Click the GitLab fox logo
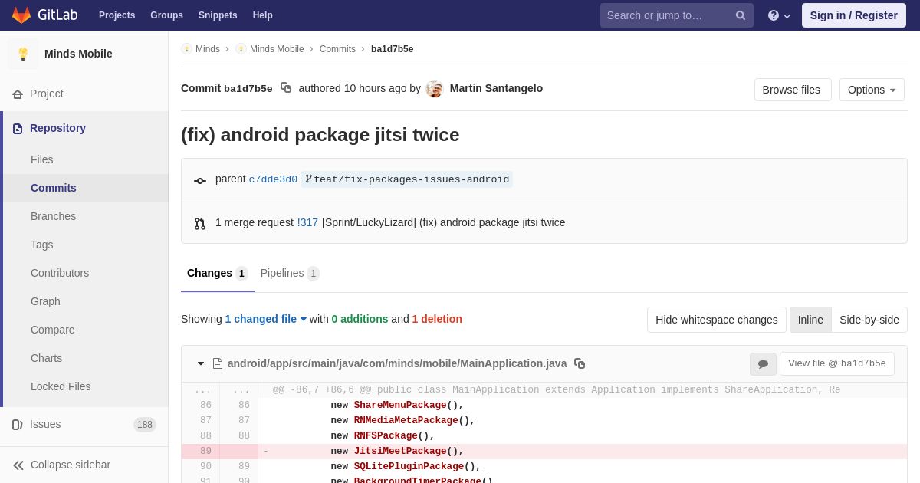Screen dimensions: 920x483 pyautogui.click(x=21, y=15)
